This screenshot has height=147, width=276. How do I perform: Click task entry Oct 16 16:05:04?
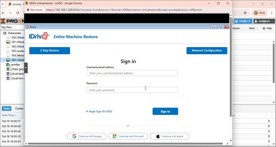click(x=11, y=141)
